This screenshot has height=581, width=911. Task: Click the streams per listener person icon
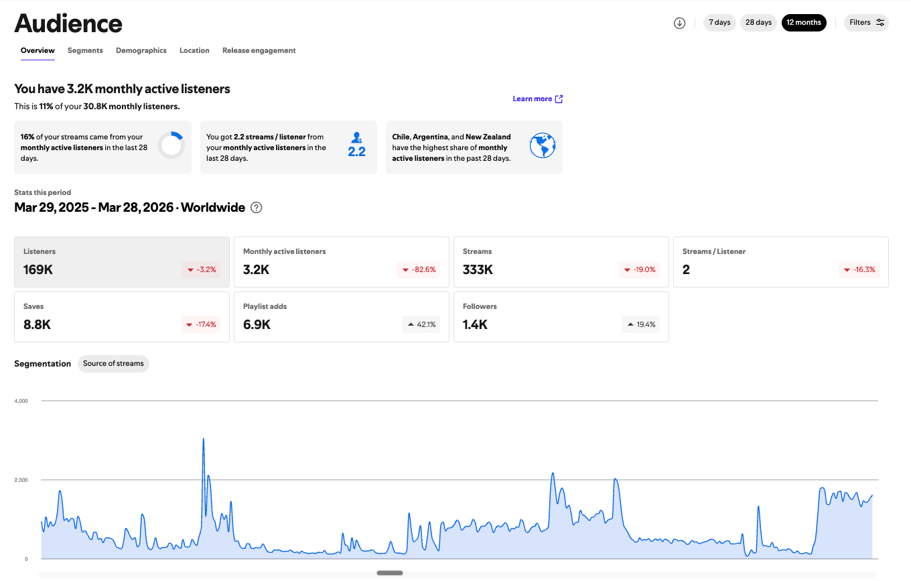coord(356,137)
